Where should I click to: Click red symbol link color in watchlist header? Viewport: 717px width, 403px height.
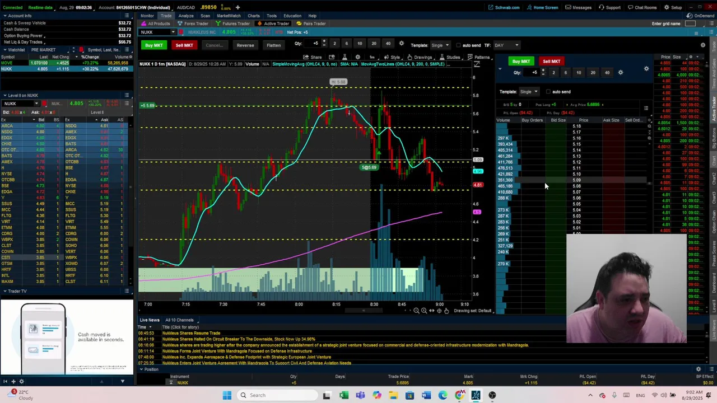click(81, 50)
